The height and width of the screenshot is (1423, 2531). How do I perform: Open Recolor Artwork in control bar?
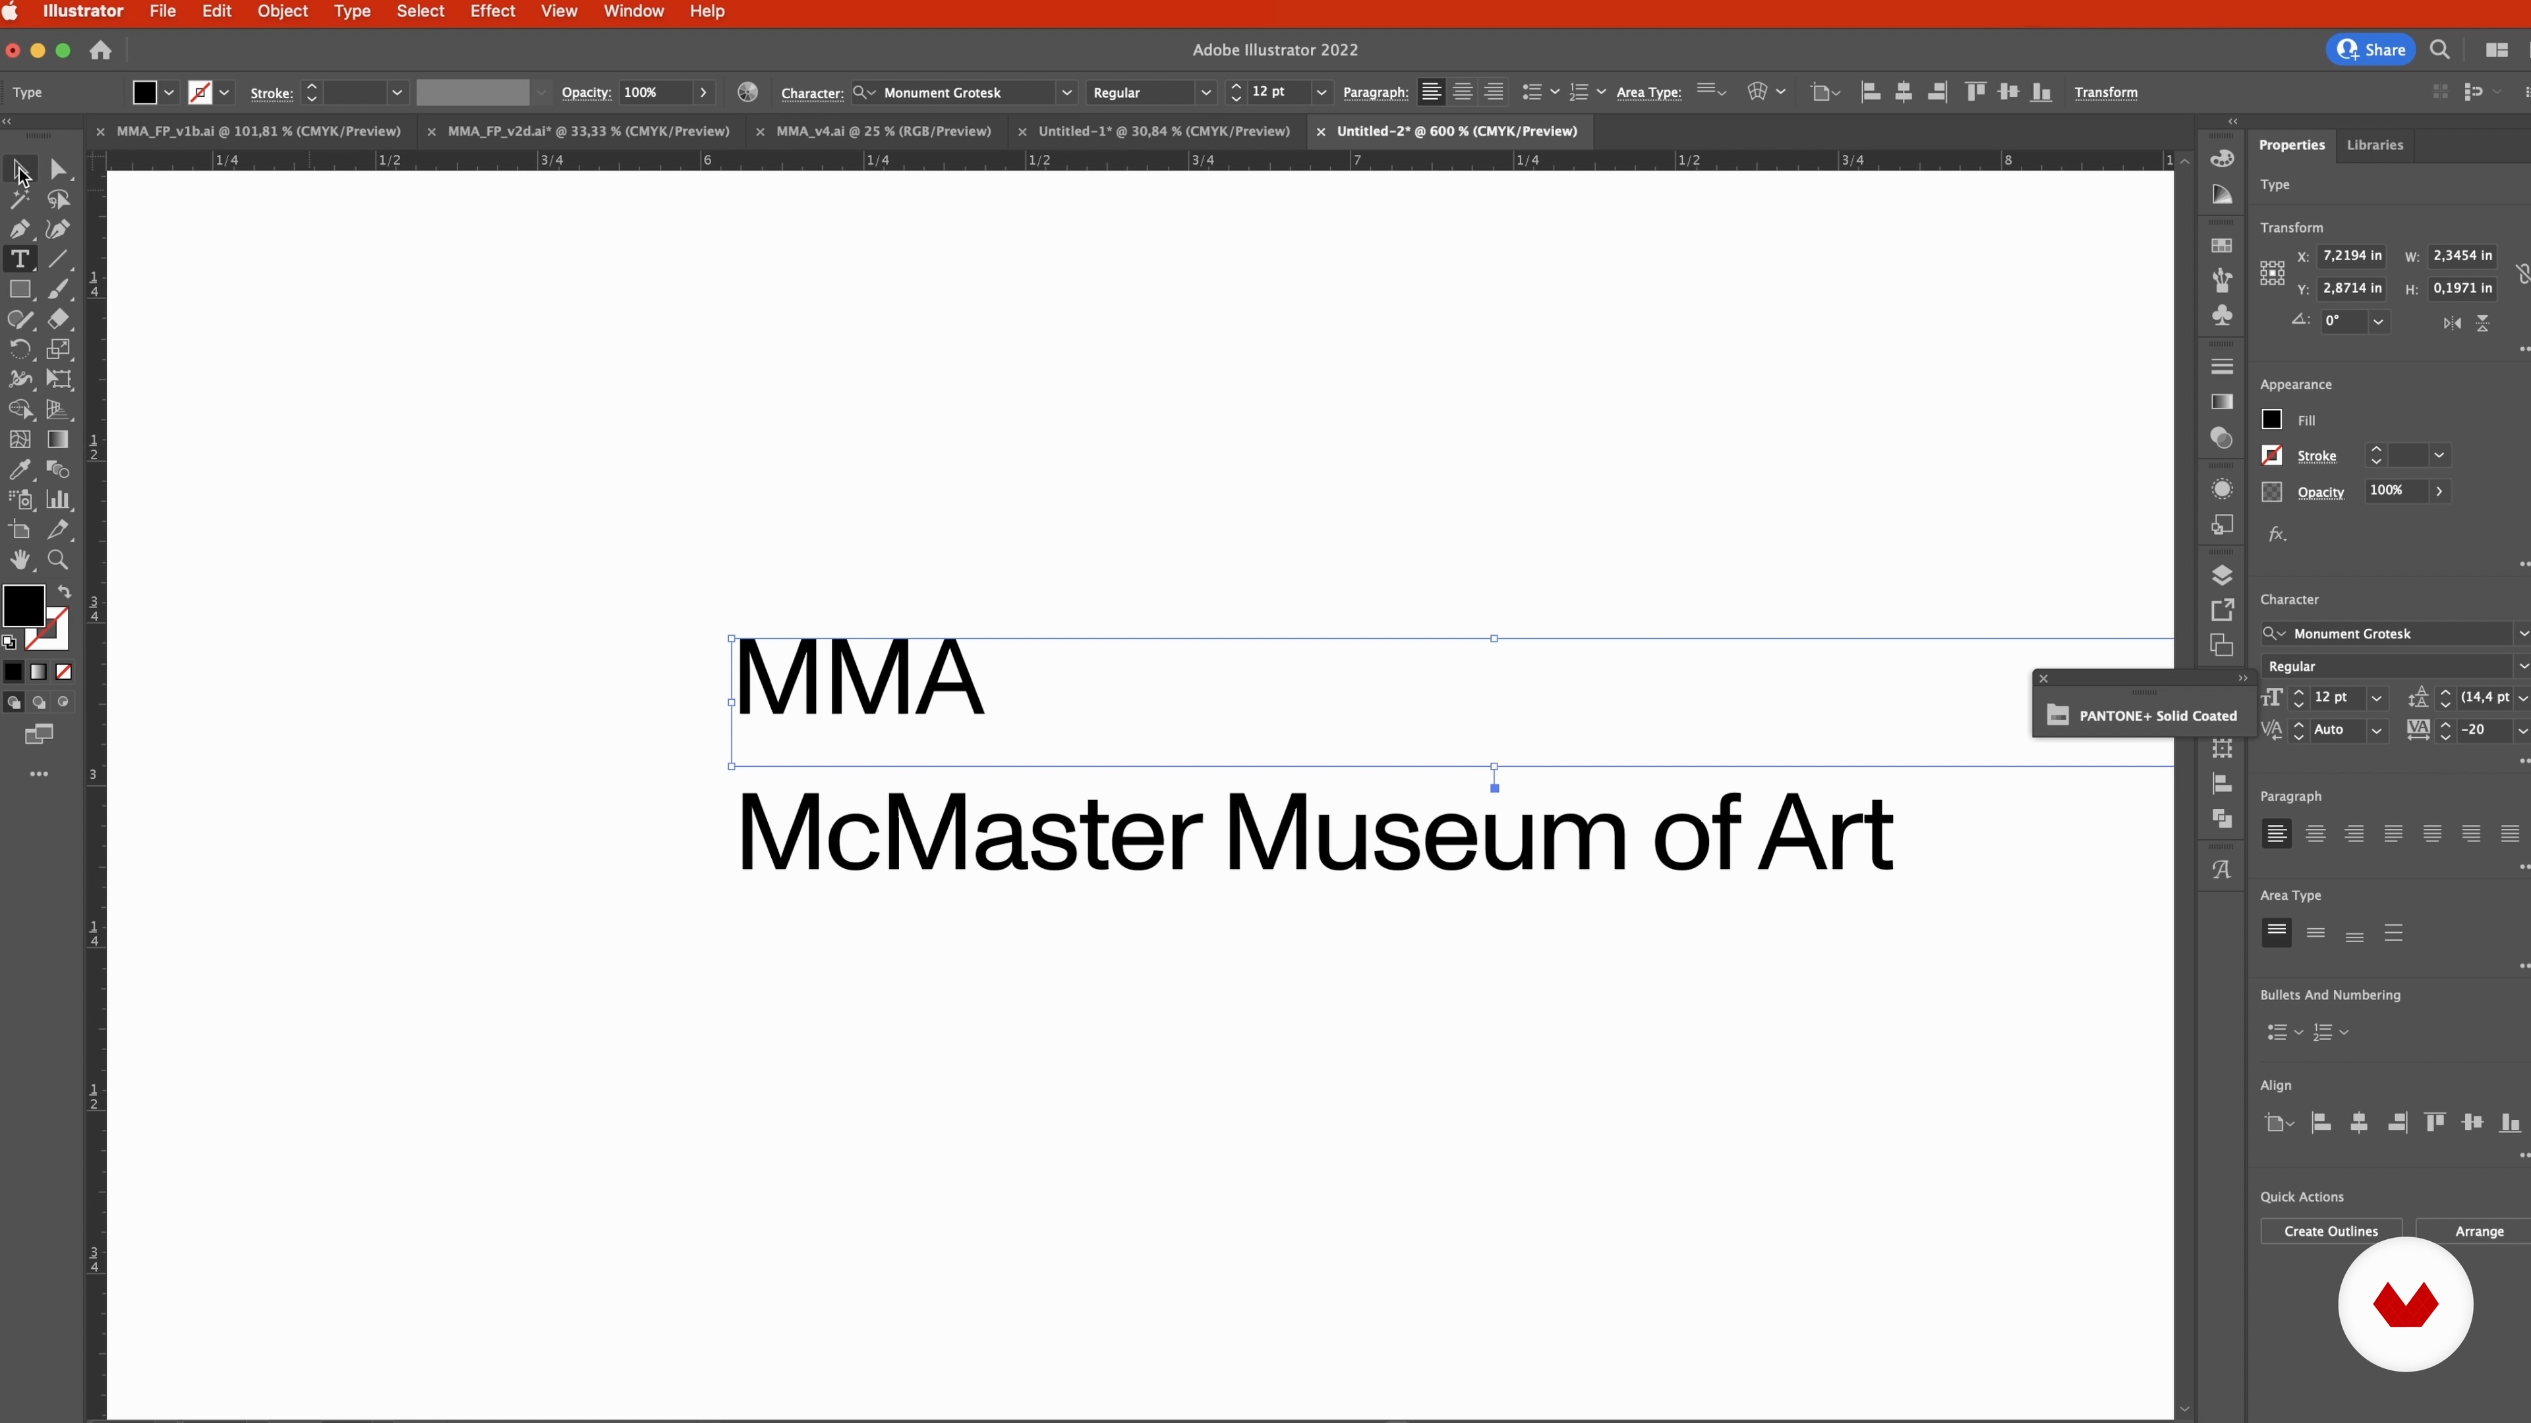(747, 92)
